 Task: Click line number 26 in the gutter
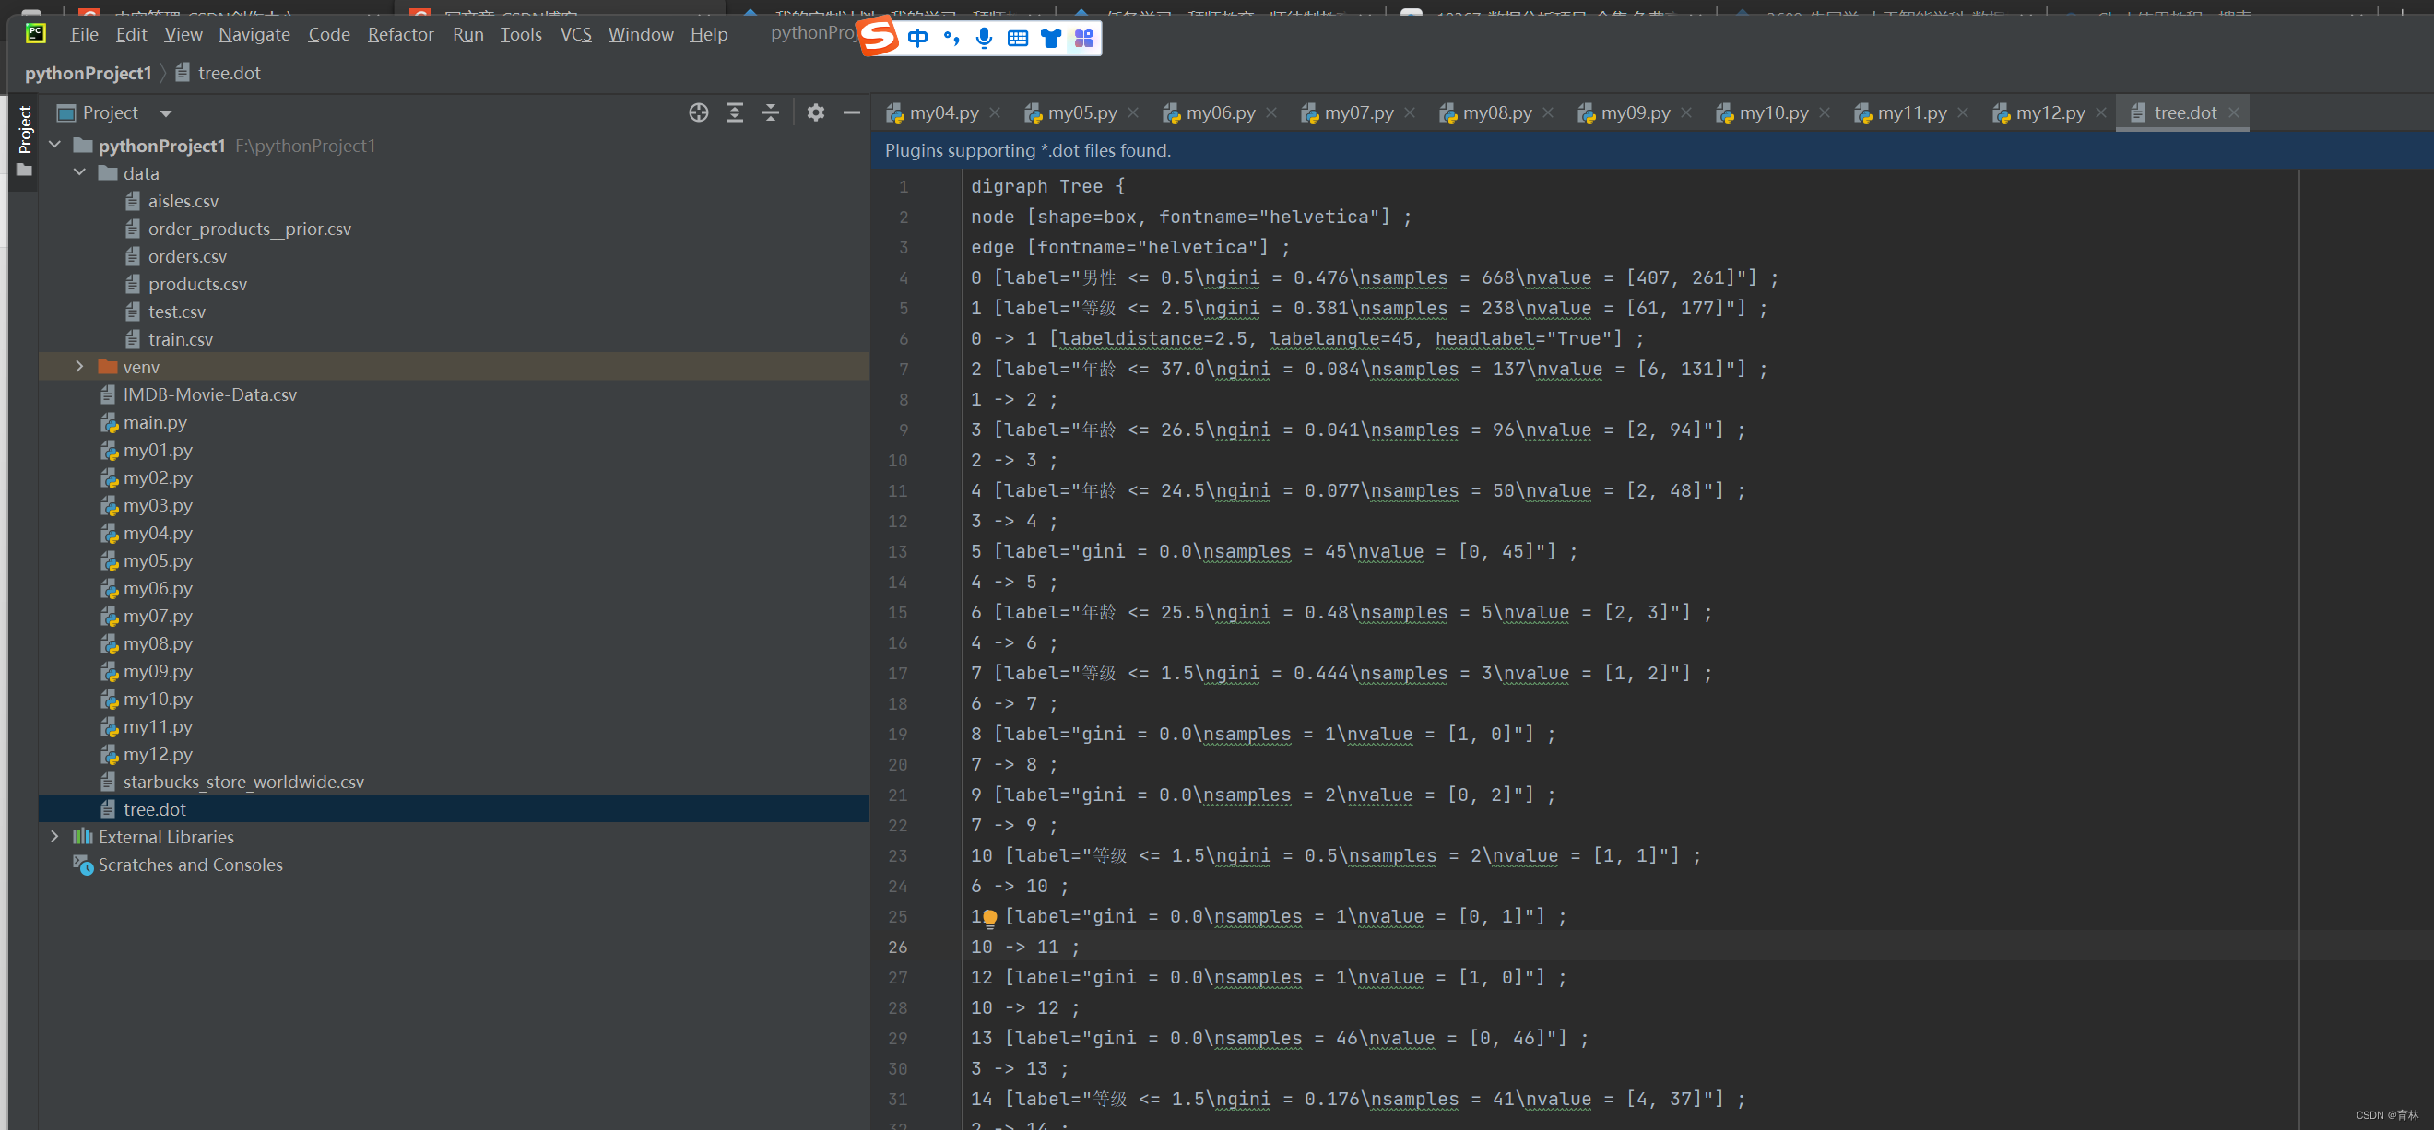(x=897, y=947)
